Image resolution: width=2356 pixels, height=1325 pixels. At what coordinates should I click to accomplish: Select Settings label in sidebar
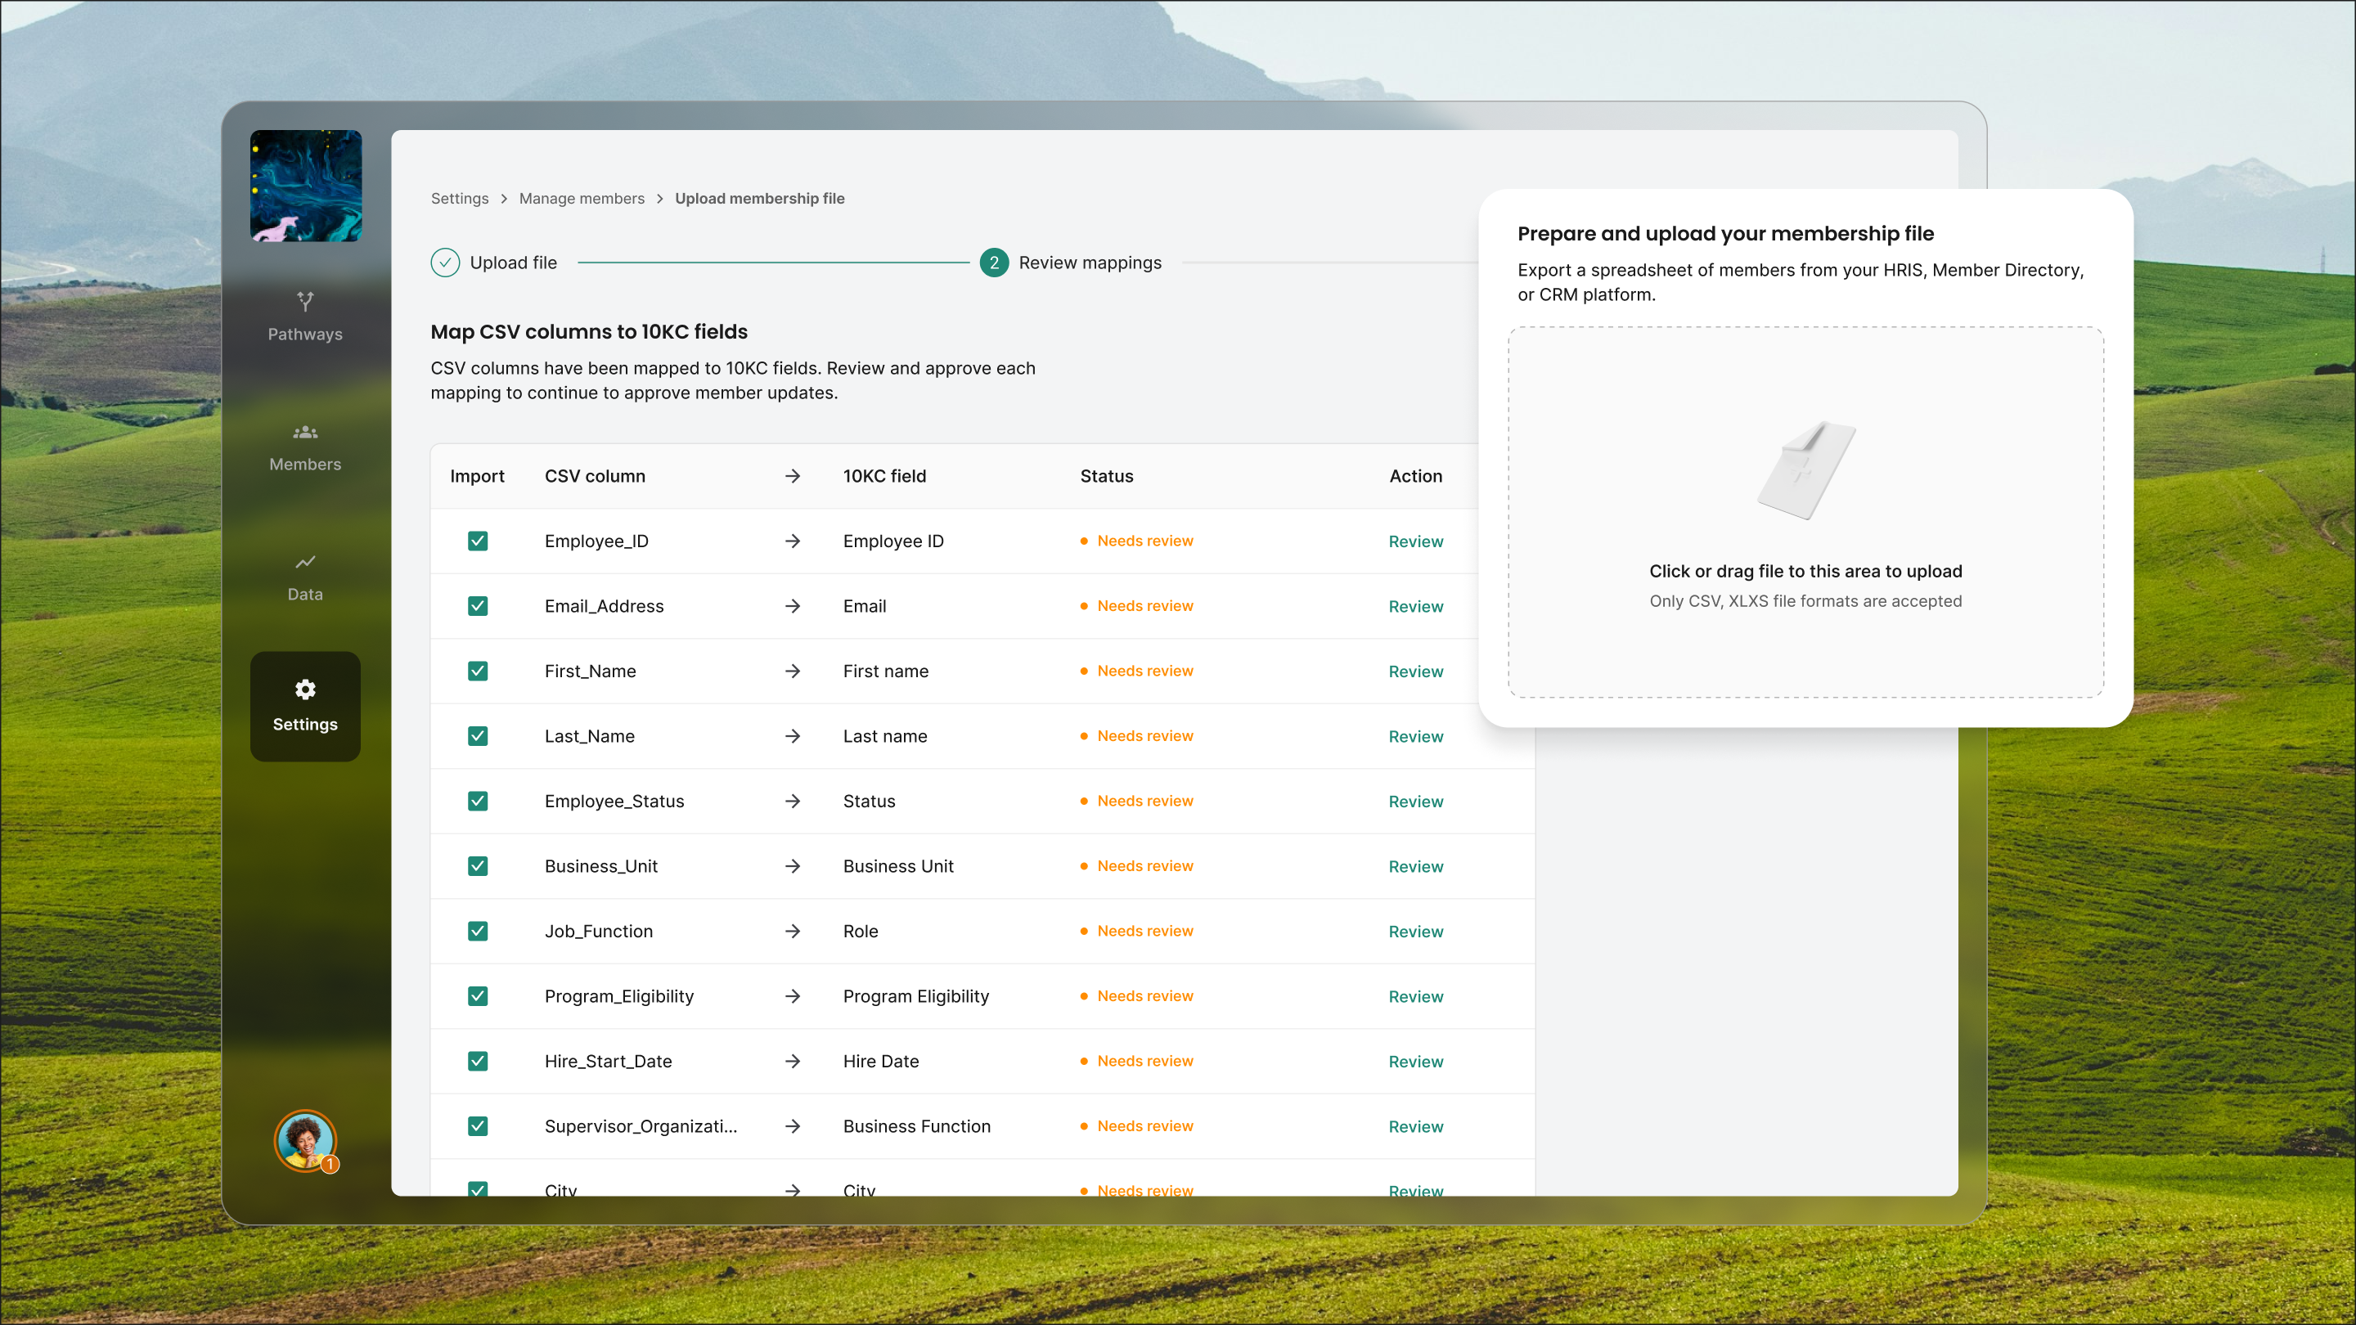pos(305,724)
